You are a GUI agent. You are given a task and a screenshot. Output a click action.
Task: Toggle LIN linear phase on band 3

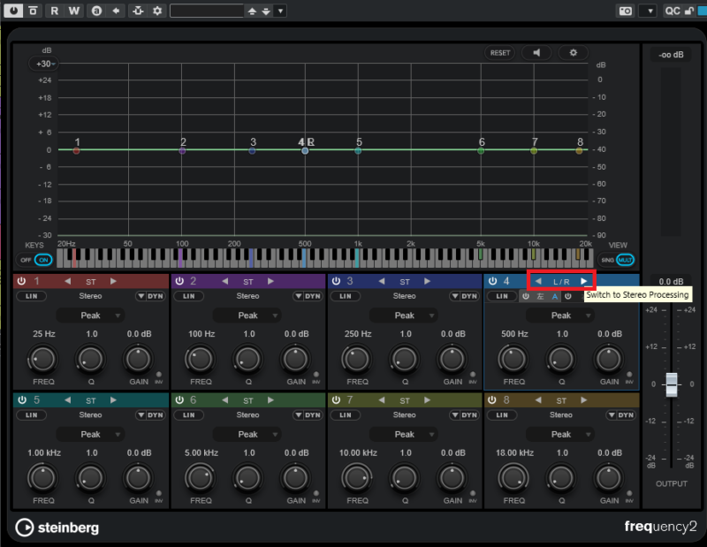coord(346,296)
